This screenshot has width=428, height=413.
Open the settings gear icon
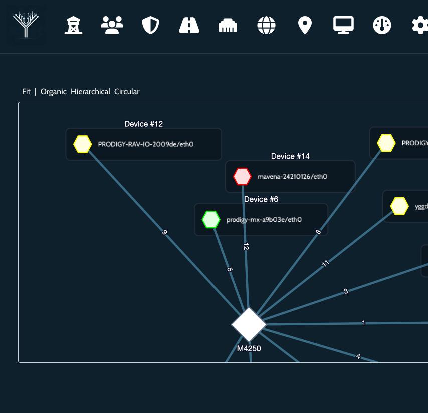pyautogui.click(x=420, y=25)
